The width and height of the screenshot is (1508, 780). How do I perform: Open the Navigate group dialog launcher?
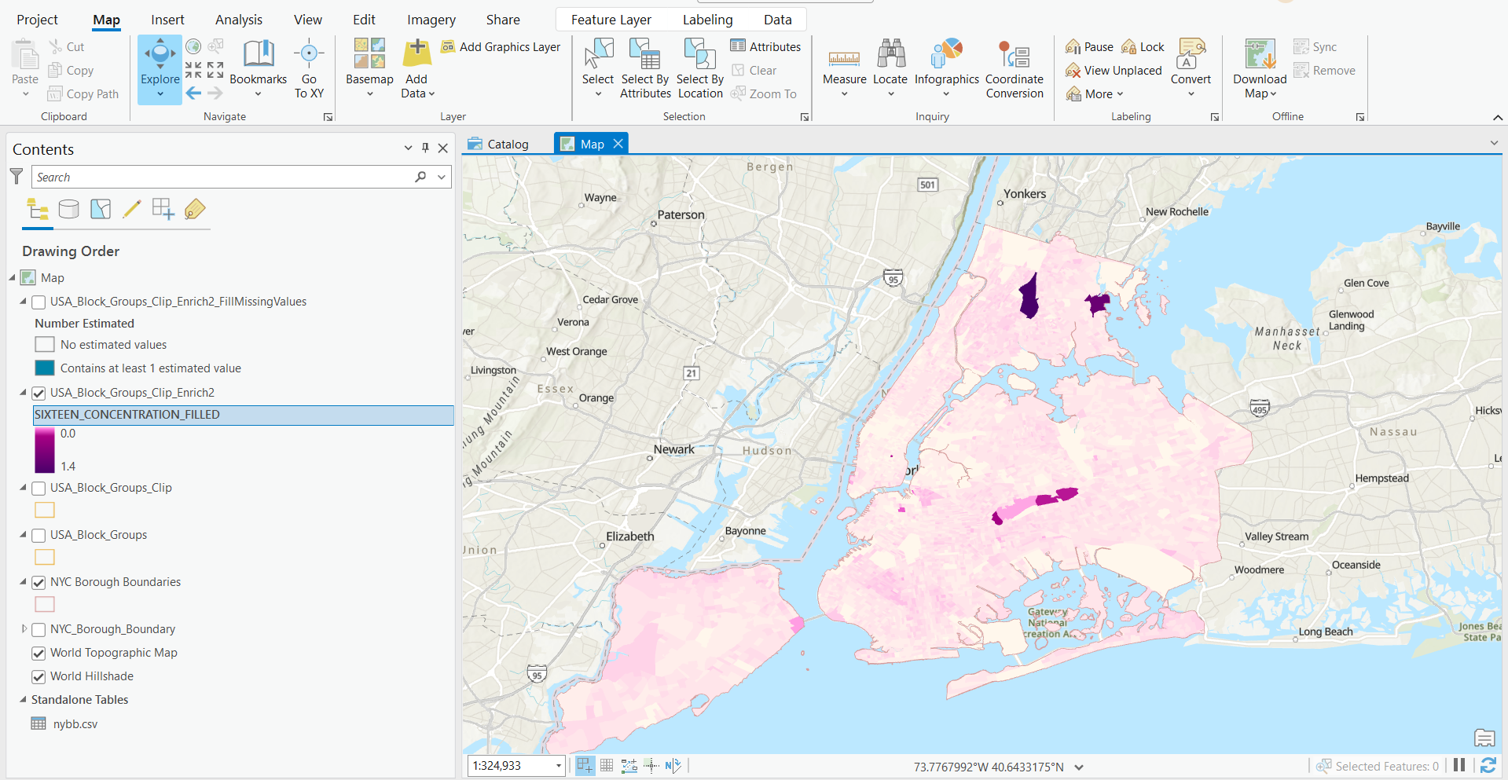coord(328,117)
